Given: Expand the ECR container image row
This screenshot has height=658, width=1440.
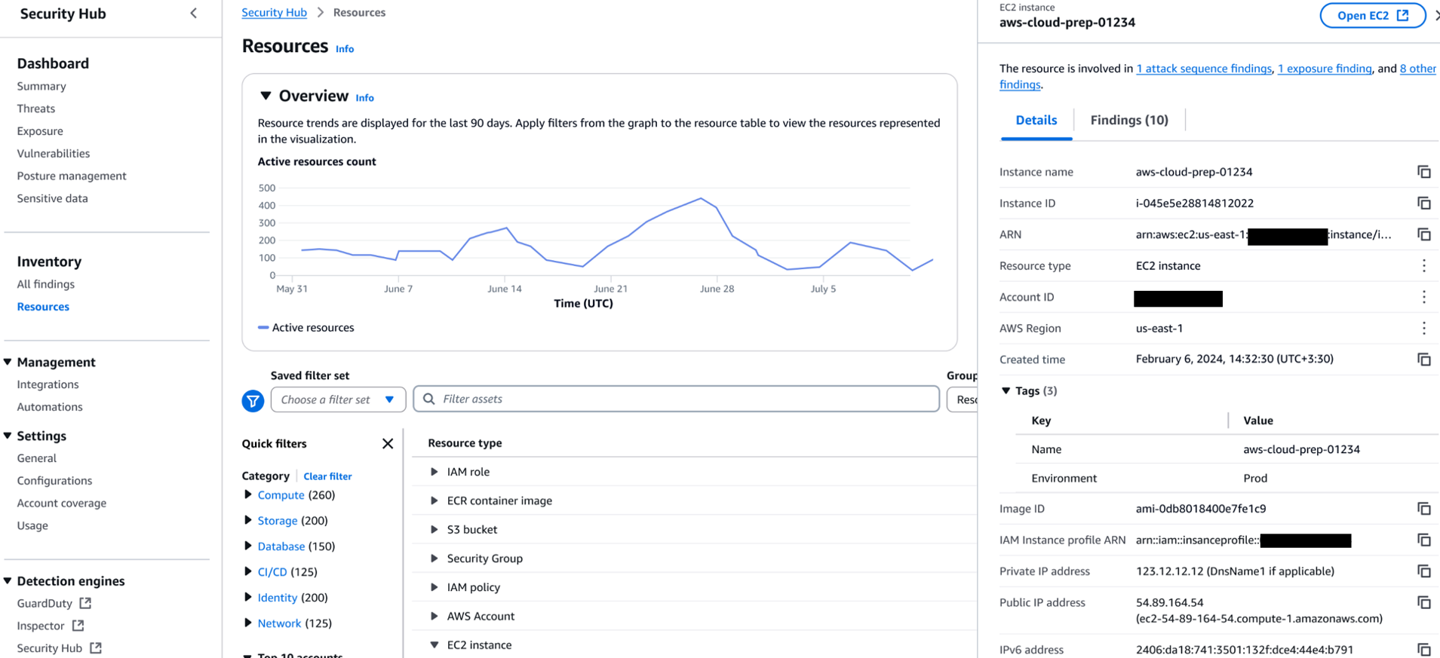Looking at the screenshot, I should (434, 500).
